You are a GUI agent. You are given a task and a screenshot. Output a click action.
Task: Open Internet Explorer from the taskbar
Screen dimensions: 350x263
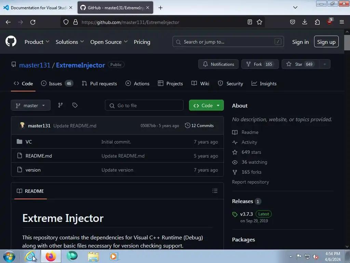(x=30, y=256)
